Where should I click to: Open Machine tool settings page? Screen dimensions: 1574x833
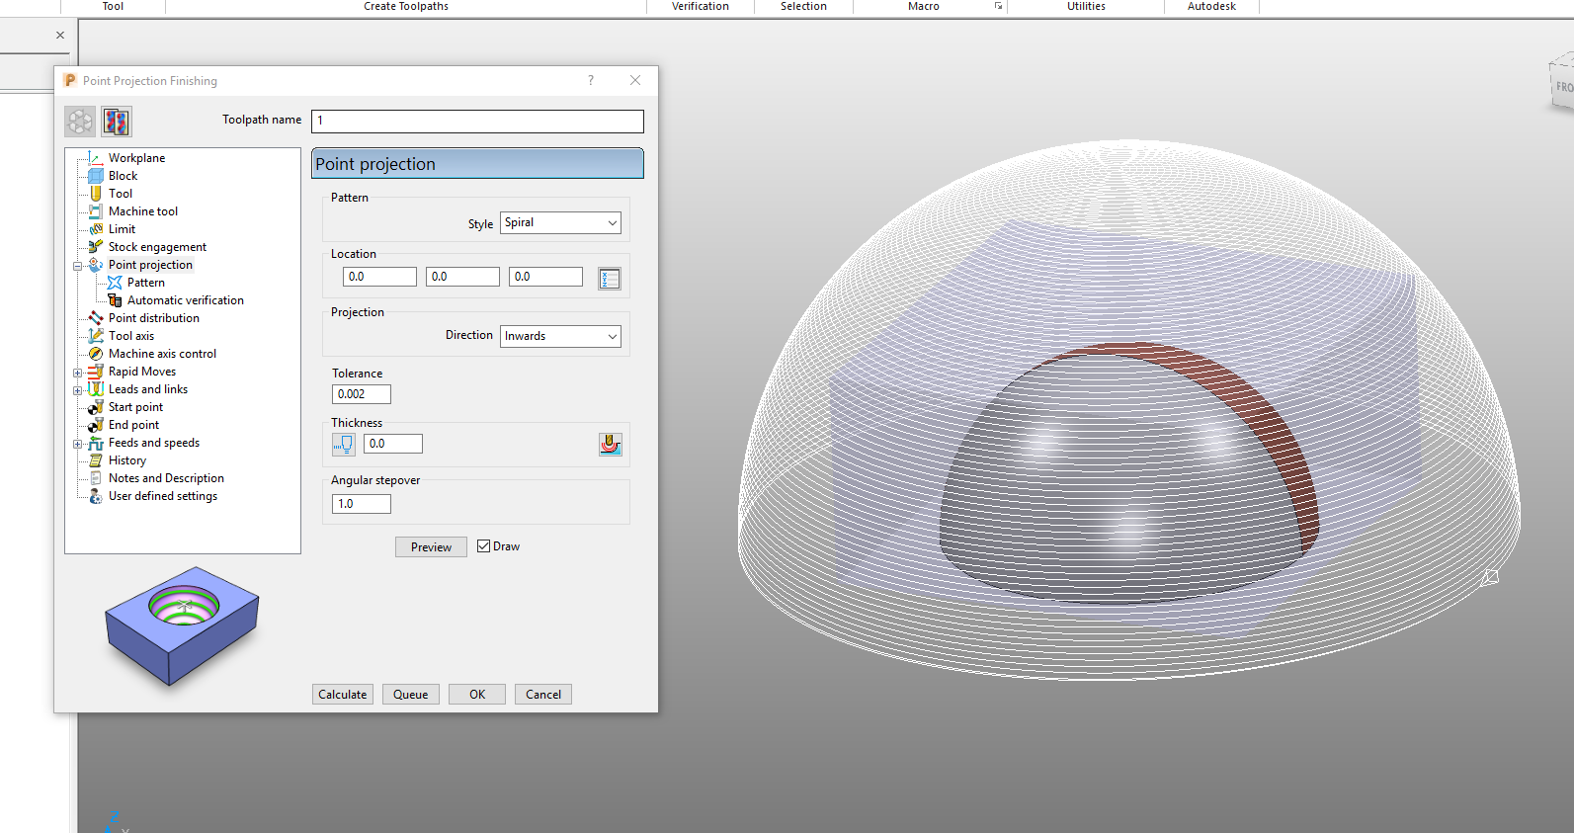coord(142,211)
